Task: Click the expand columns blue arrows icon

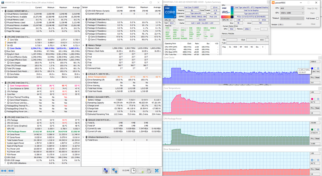Action: pyautogui.click(x=4, y=170)
